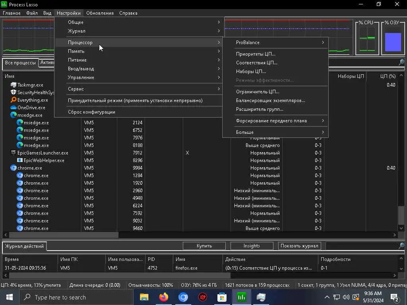Expand the Ввод/вывод submenu

click(x=138, y=69)
